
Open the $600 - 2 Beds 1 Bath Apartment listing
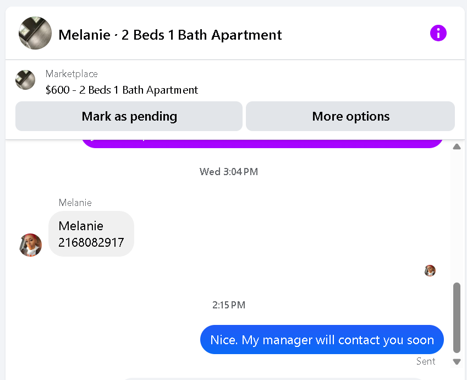122,90
